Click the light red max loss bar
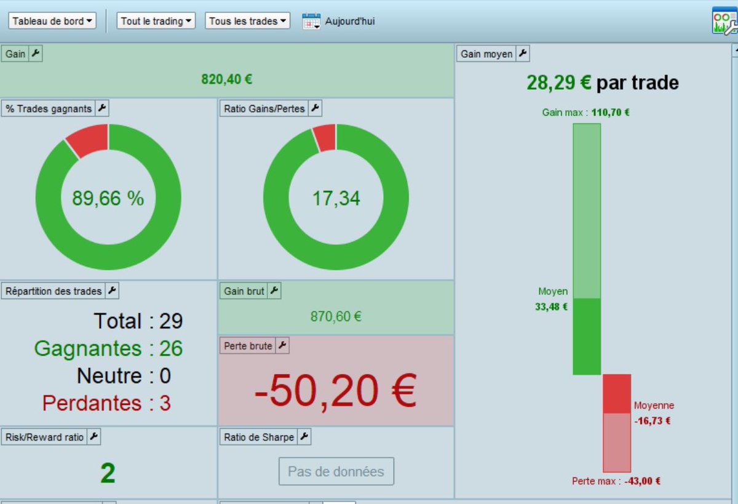 (x=617, y=442)
